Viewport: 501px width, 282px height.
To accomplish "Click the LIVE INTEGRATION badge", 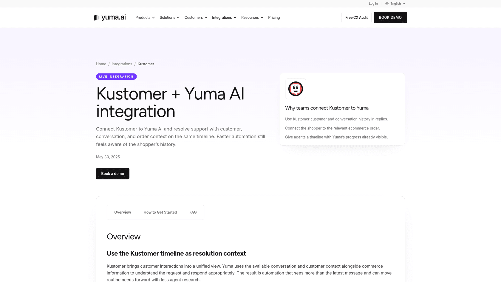I will (x=116, y=77).
